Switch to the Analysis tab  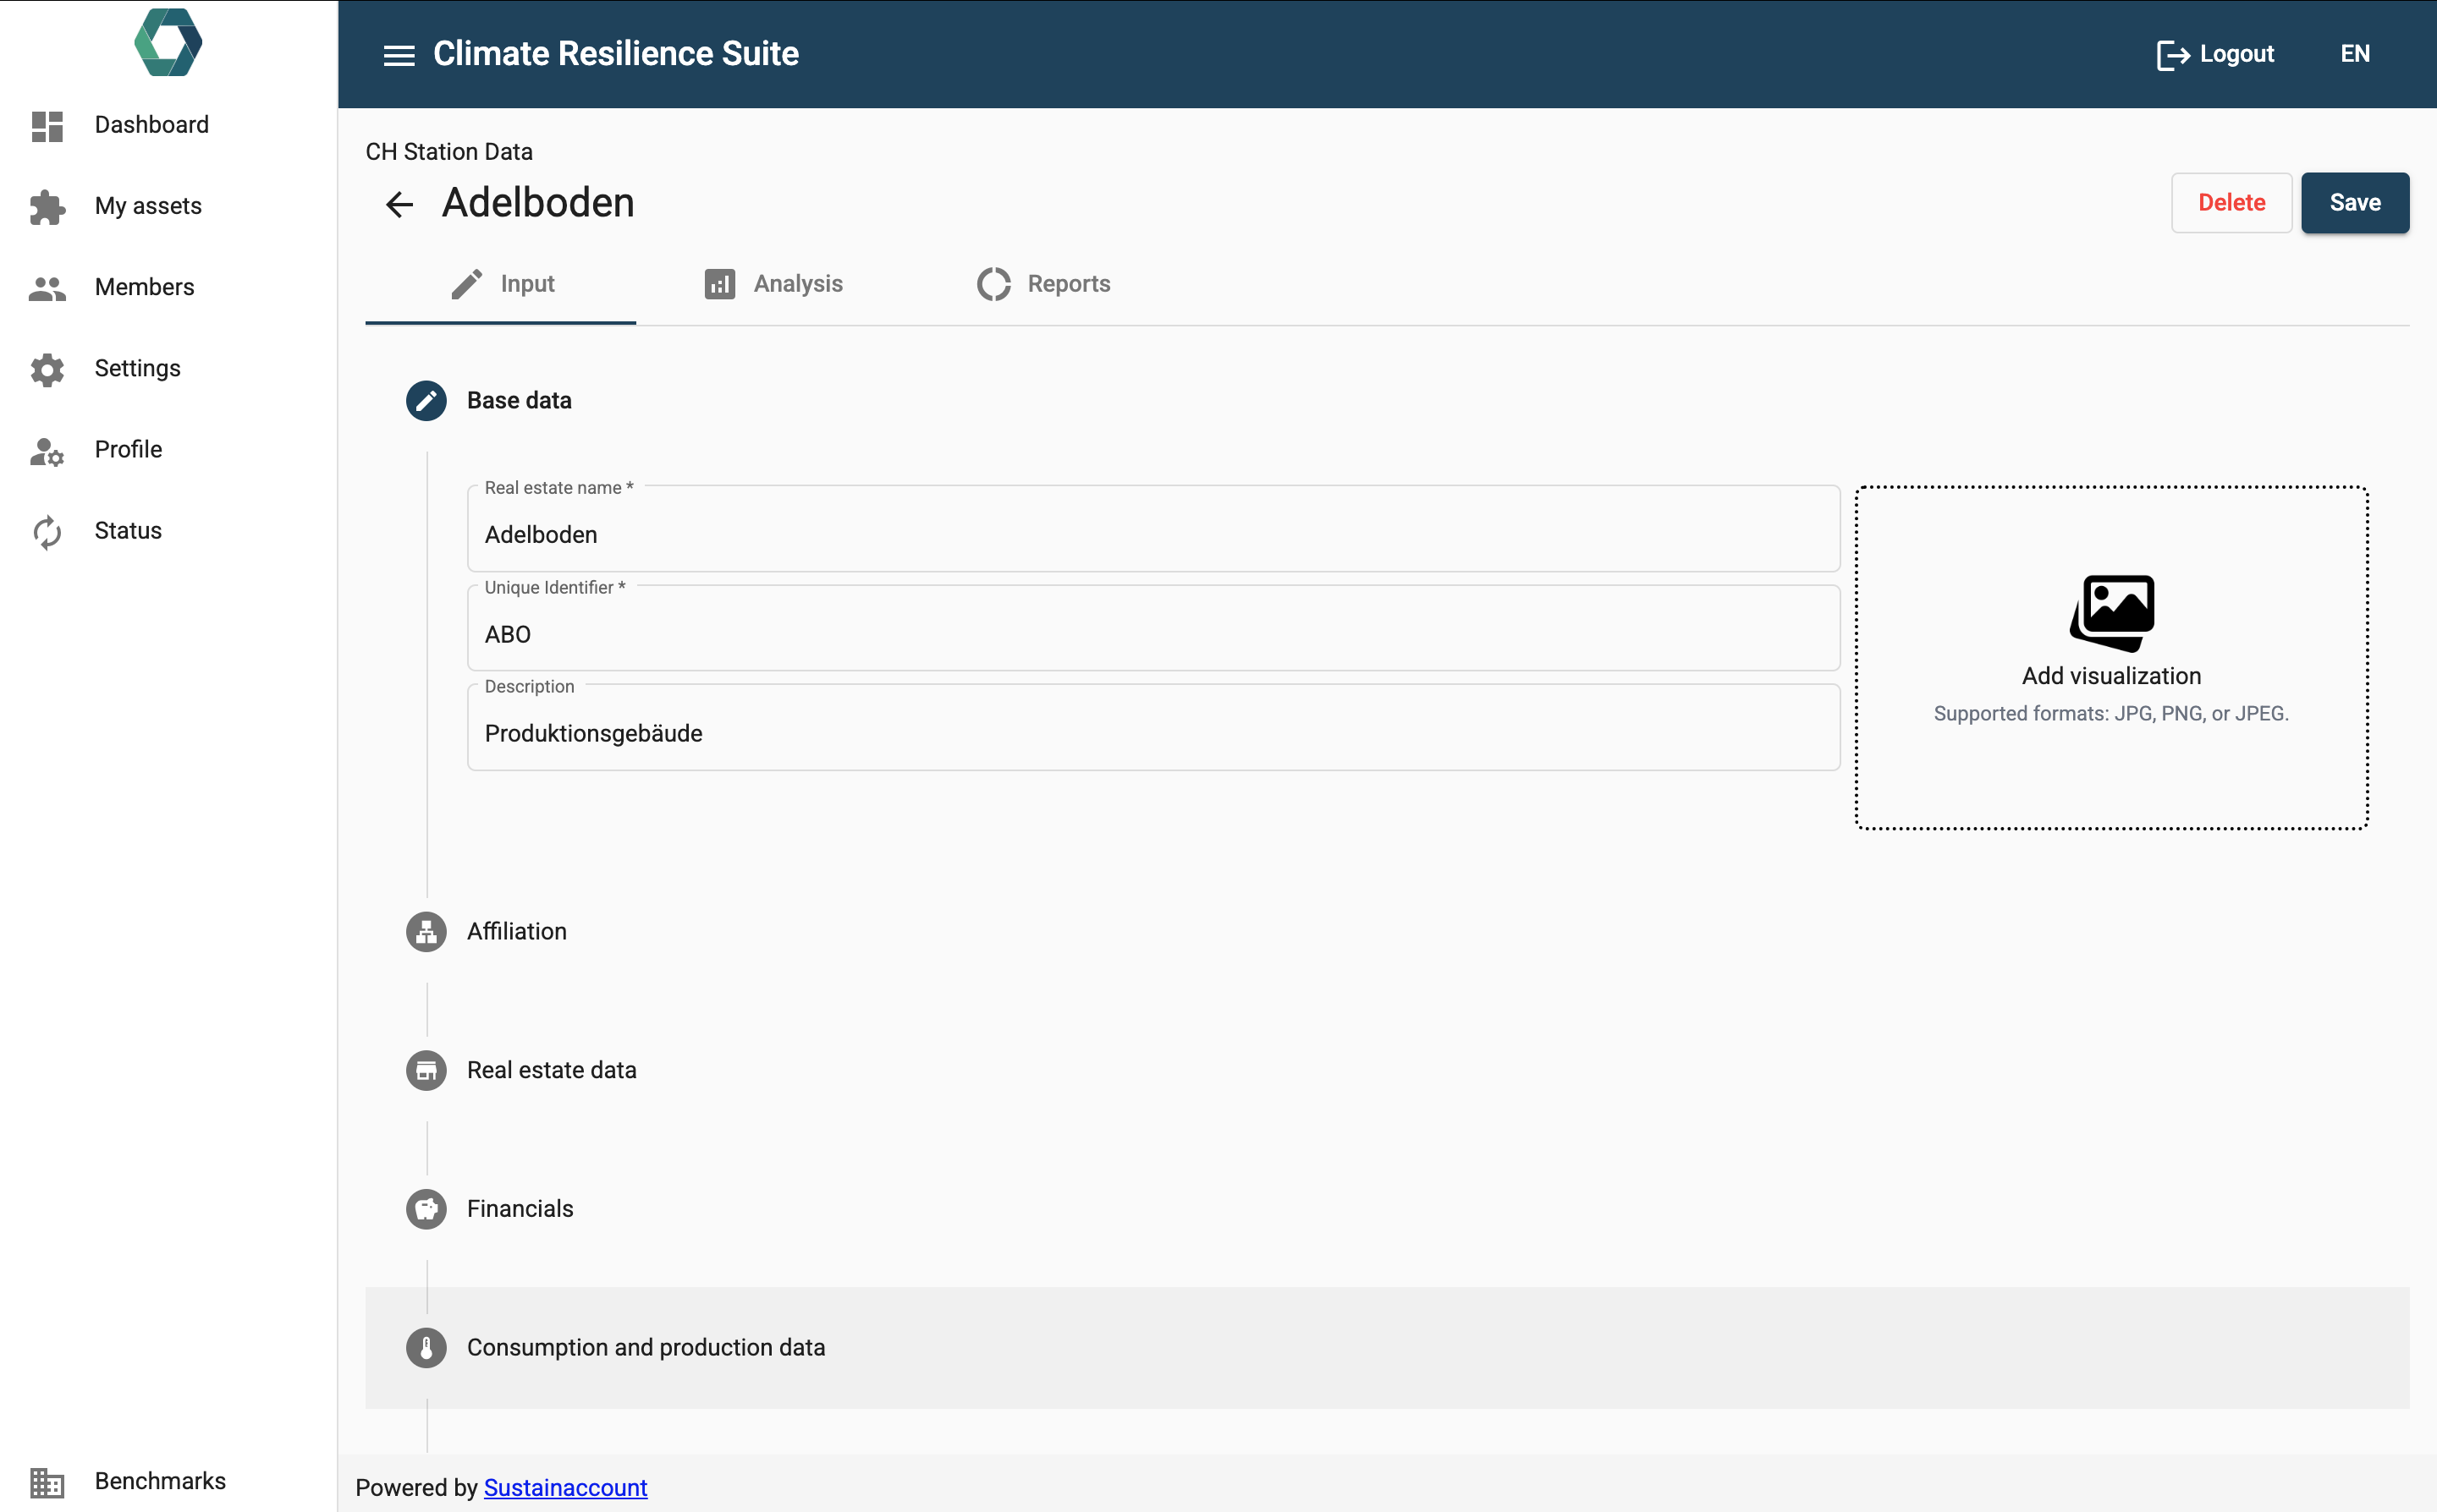click(774, 284)
